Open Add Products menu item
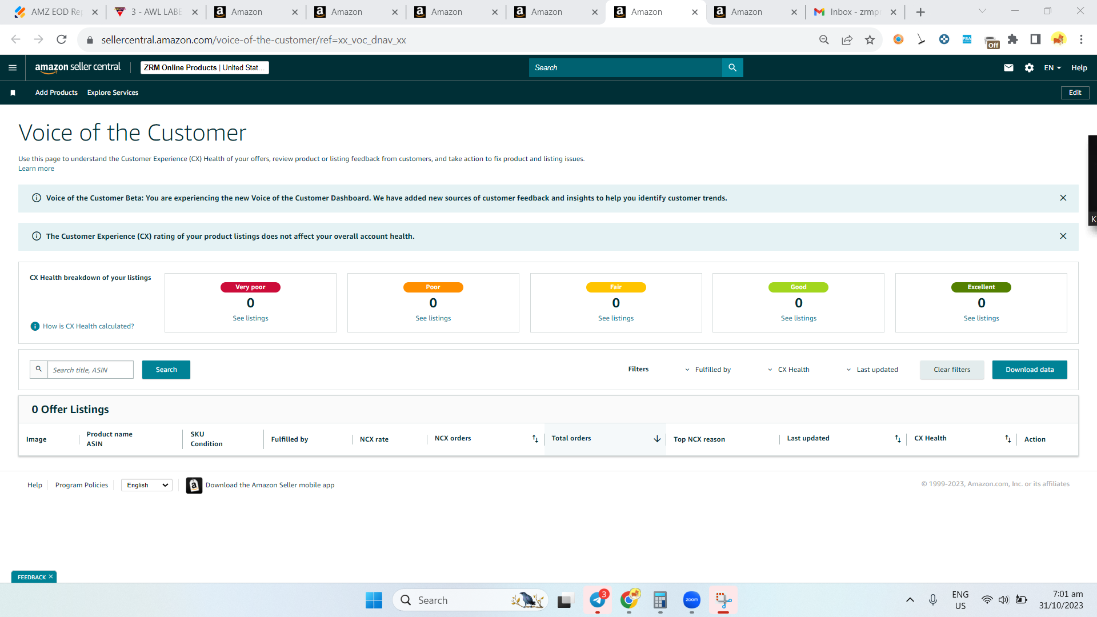1097x617 pixels. (56, 93)
